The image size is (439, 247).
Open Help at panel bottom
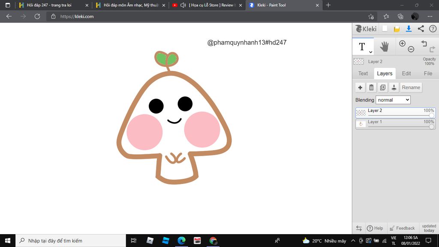375,228
